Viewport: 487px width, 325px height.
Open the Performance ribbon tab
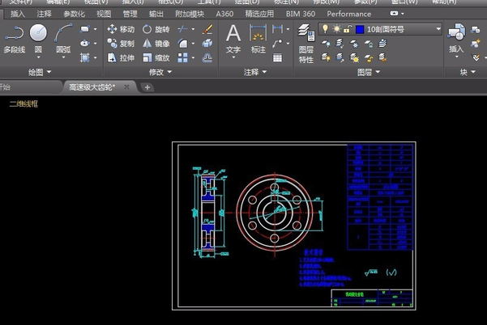(x=348, y=14)
